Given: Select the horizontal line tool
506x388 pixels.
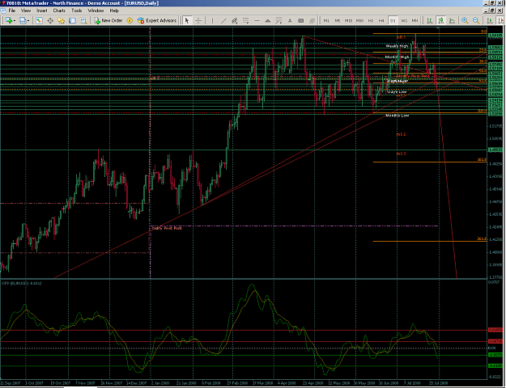Looking at the screenshot, I should click(x=257, y=21).
